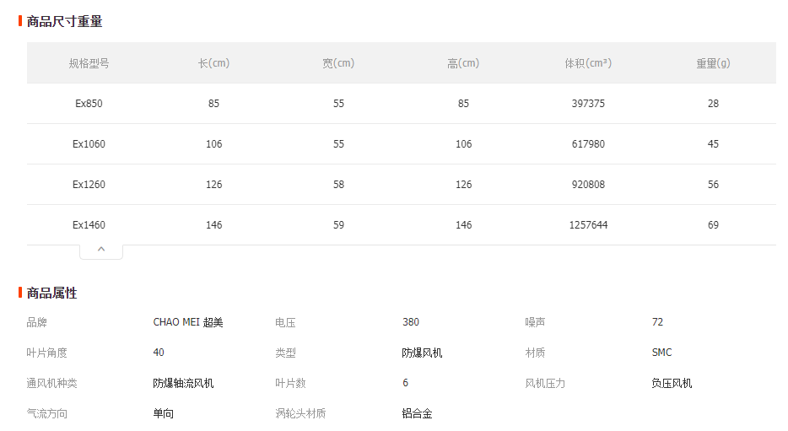This screenshot has height=431, width=788.
Task: Click the CHAO MEI 超美 brand value
Action: [188, 322]
